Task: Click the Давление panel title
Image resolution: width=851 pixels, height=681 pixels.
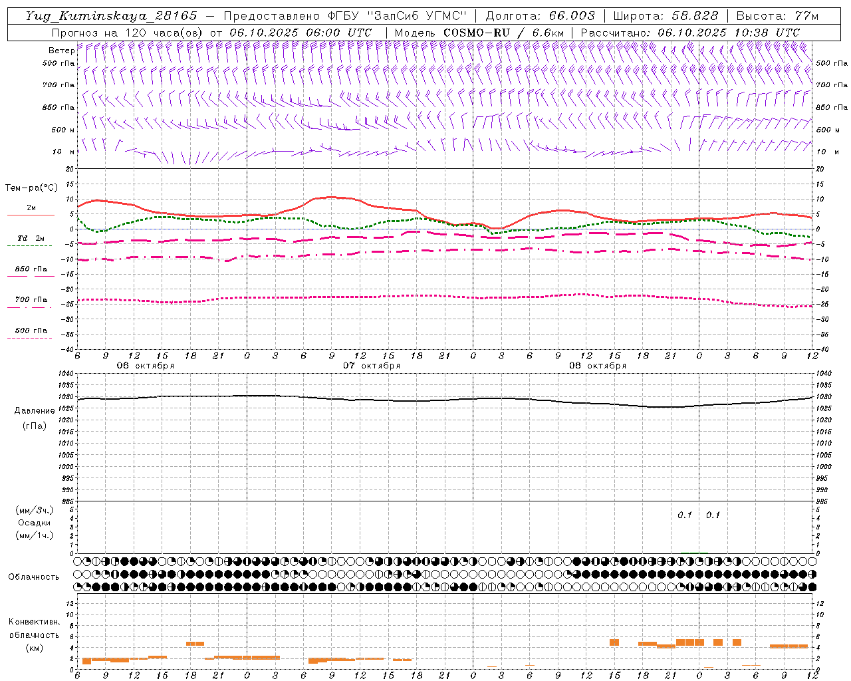Action: pyautogui.click(x=34, y=411)
